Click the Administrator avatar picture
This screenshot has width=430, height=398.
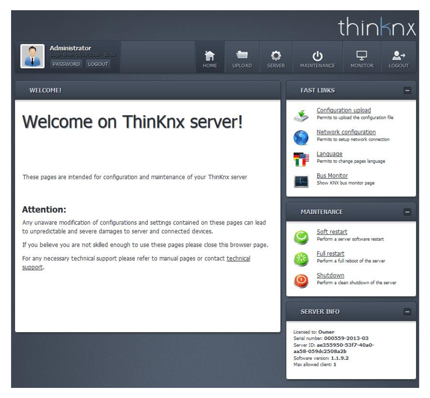click(32, 56)
